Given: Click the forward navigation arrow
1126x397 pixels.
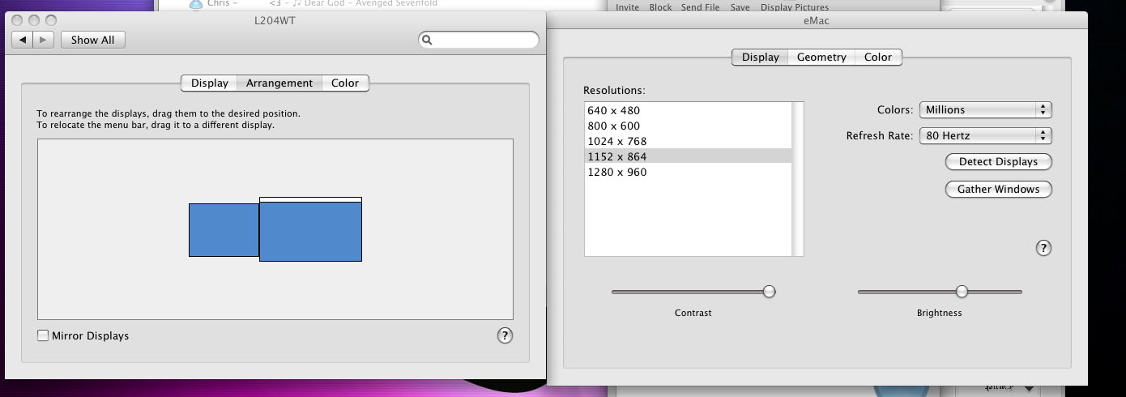Looking at the screenshot, I should 44,40.
